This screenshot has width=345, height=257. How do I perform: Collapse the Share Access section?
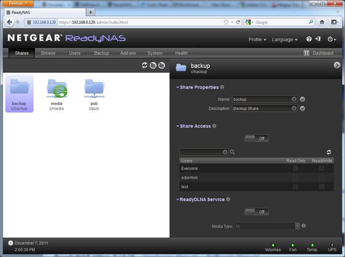[x=177, y=126]
